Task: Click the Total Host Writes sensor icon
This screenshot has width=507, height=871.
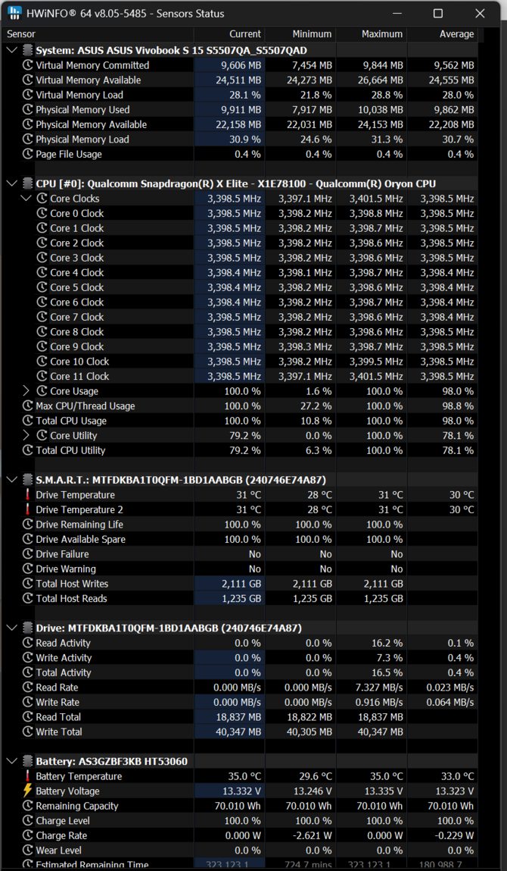Action: 28,584
